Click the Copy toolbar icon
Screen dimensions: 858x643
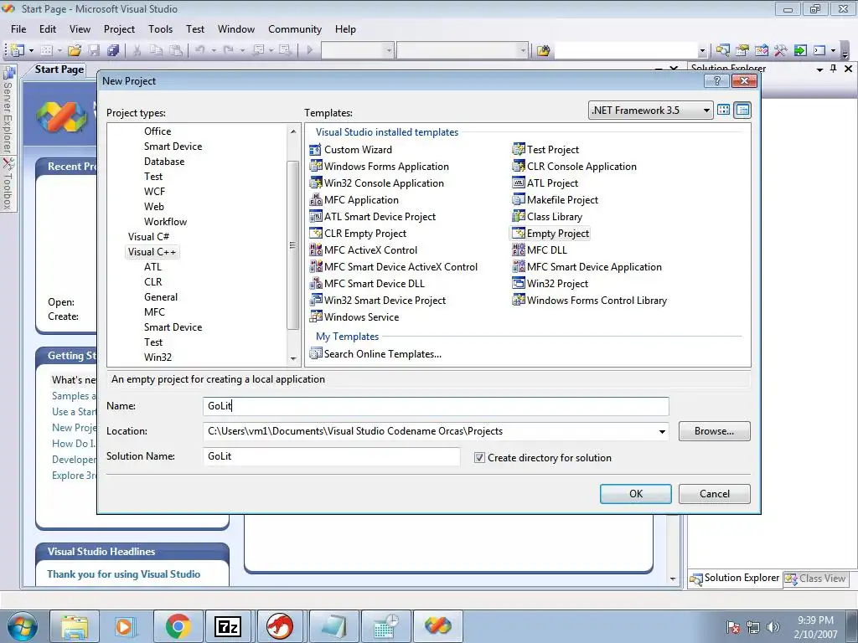[157, 50]
